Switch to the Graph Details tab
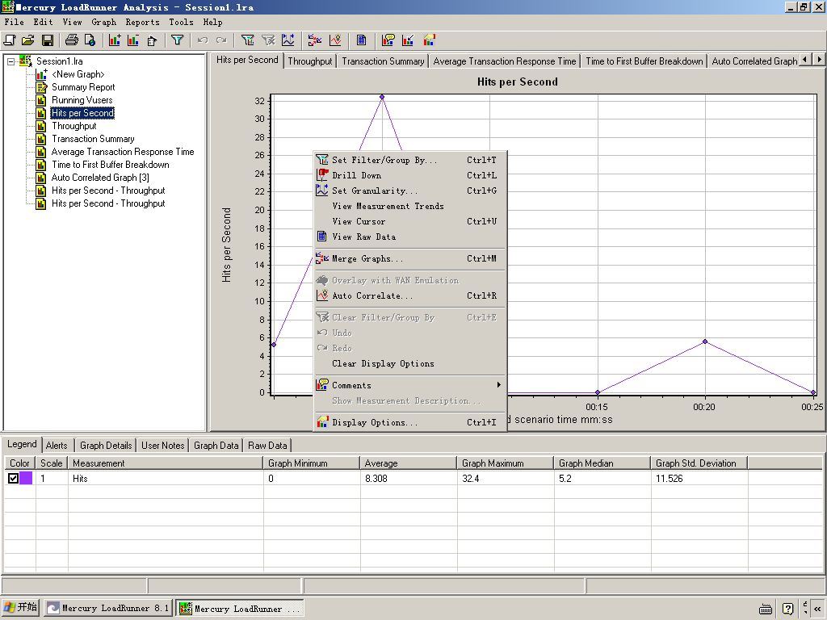Viewport: 827px width, 620px height. point(106,446)
